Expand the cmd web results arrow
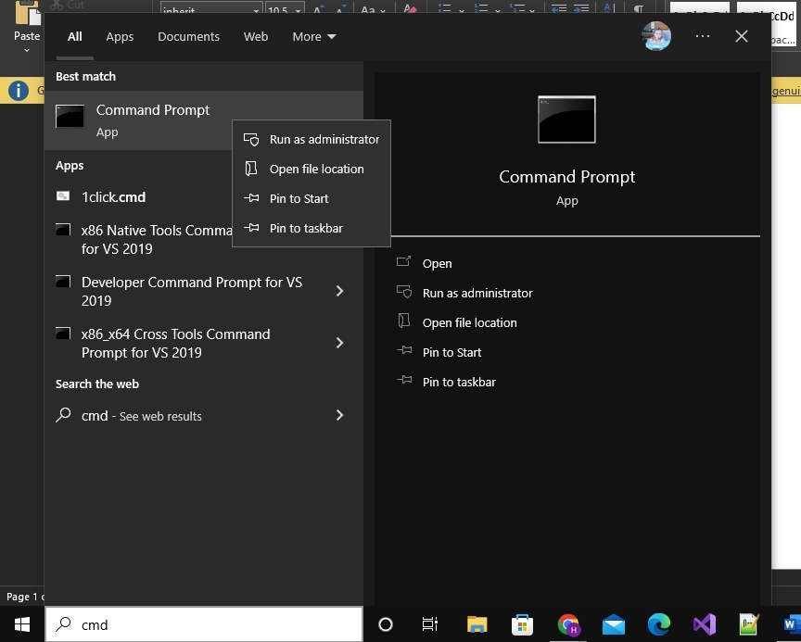This screenshot has width=801, height=642. [339, 415]
